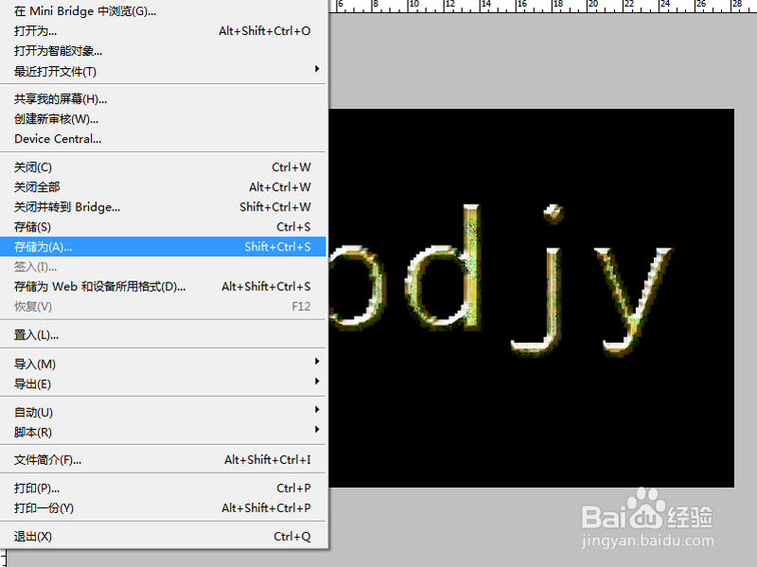Select 关闭全部 menu item
This screenshot has width=757, height=567.
163,187
